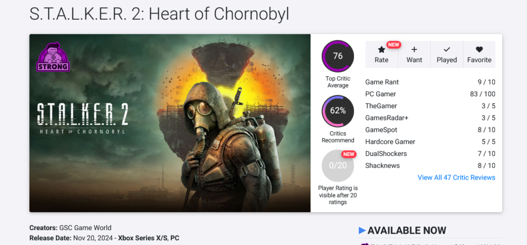
Task: Click the red NEW badge on Rate
Action: (394, 45)
